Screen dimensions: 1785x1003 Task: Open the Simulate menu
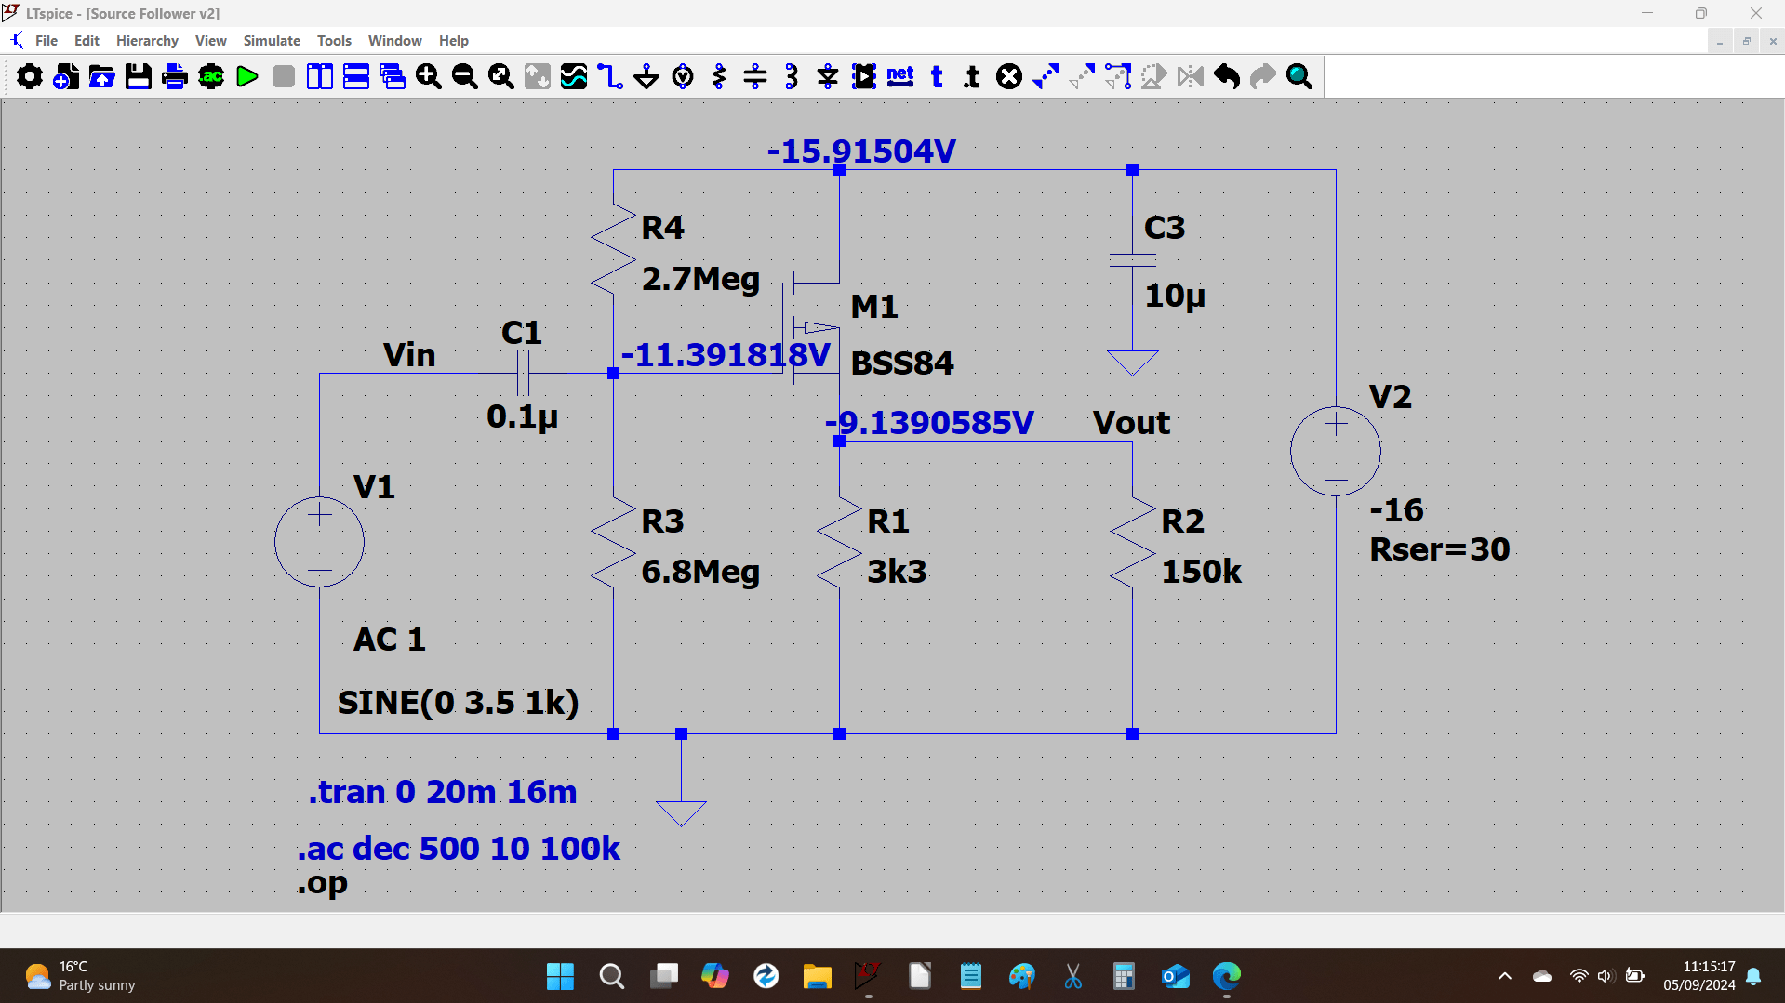pyautogui.click(x=272, y=41)
